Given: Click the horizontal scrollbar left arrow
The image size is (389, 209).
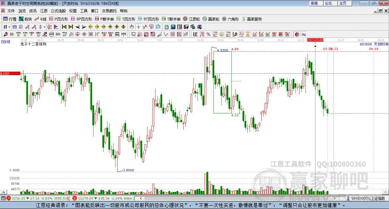Looking at the screenshot, I should (141, 198).
